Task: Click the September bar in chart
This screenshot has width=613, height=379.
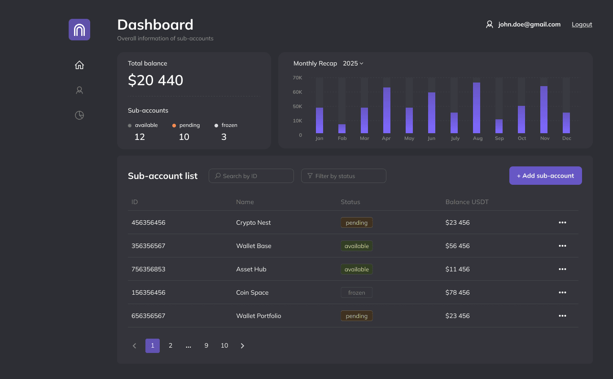Action: point(499,126)
